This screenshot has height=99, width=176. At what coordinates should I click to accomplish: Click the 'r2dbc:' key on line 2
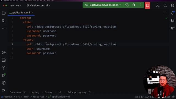(28, 22)
